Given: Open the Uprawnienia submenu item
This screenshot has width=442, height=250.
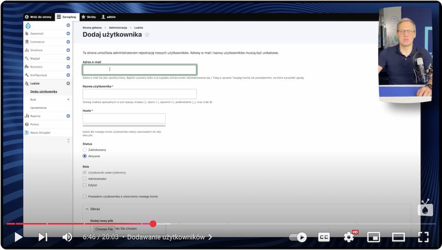Looking at the screenshot, I should pos(38,108).
